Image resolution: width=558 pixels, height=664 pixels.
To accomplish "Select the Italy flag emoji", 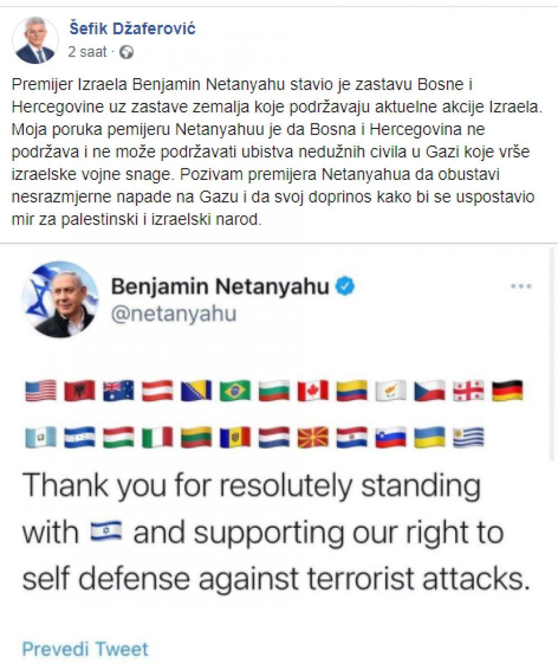I will pos(158,437).
